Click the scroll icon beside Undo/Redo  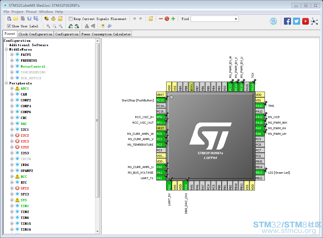151,19
